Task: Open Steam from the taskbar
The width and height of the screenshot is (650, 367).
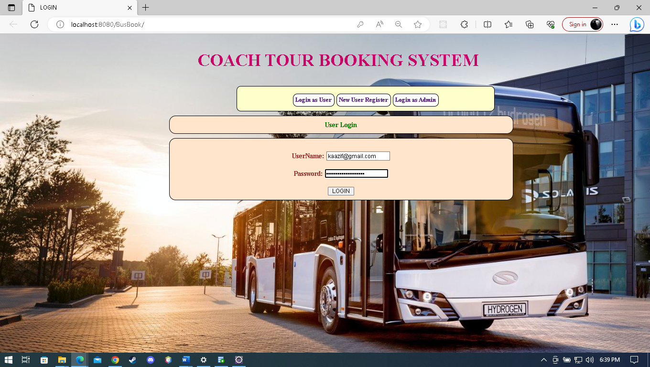Action: [x=132, y=360]
